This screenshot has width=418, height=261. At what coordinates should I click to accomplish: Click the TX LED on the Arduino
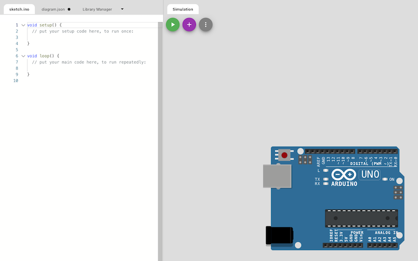[x=326, y=179]
